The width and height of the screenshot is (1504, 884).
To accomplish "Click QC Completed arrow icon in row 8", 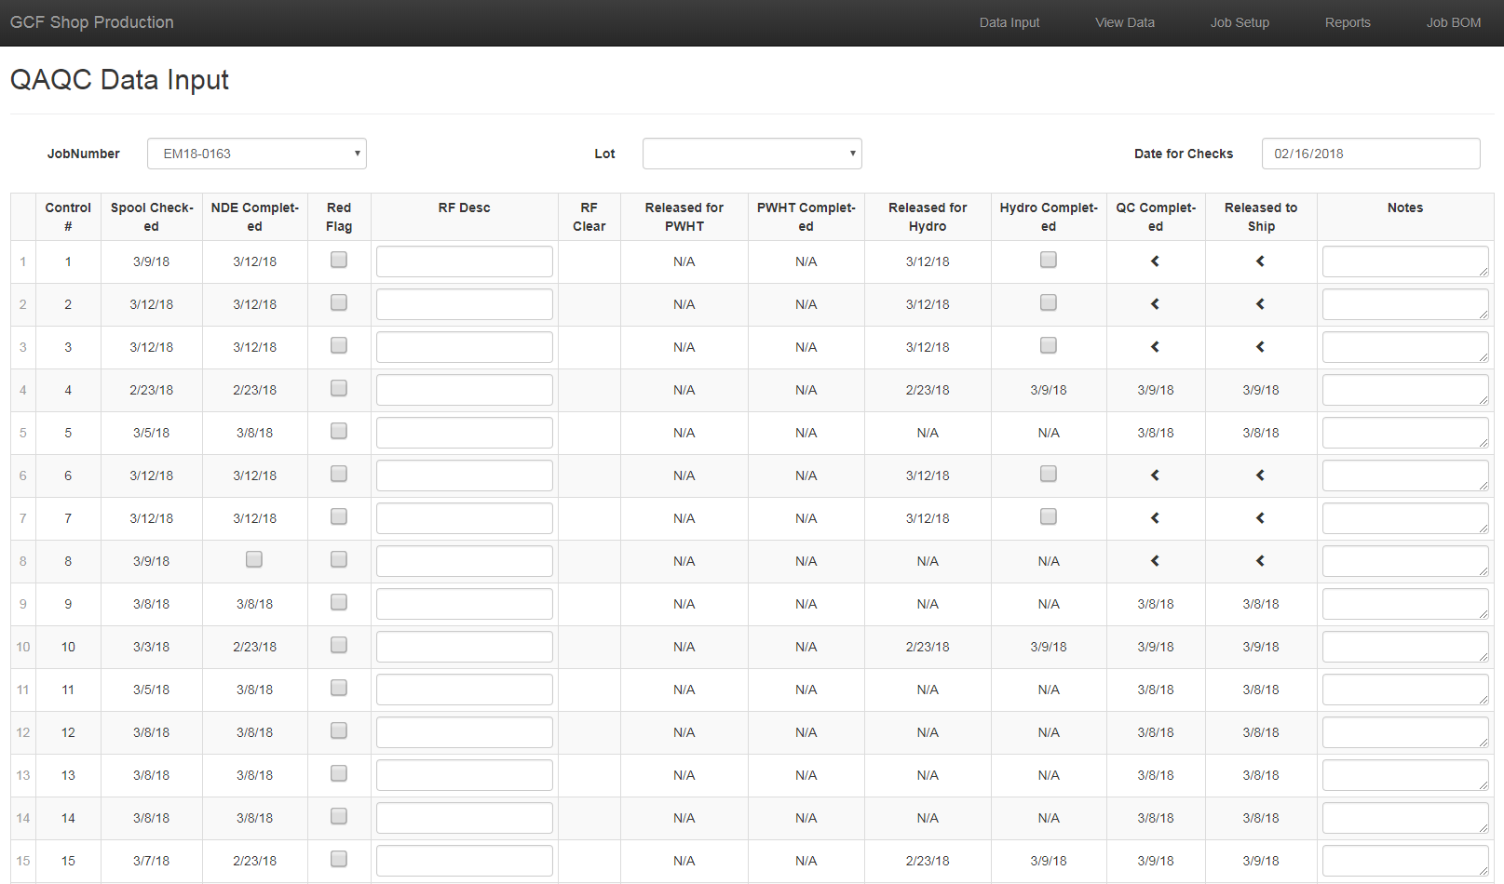I will (x=1155, y=561).
